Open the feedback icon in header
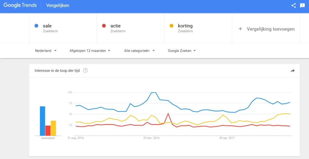Image resolution: width=309 pixels, height=159 pixels. [302, 5]
